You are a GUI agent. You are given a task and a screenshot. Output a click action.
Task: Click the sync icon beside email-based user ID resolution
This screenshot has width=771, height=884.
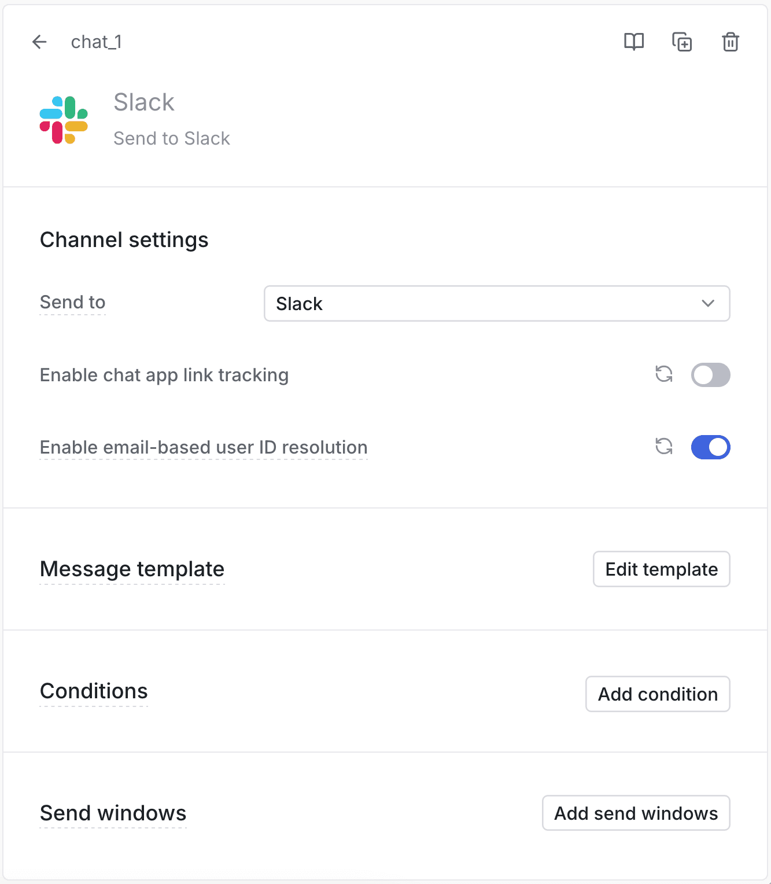tap(664, 447)
